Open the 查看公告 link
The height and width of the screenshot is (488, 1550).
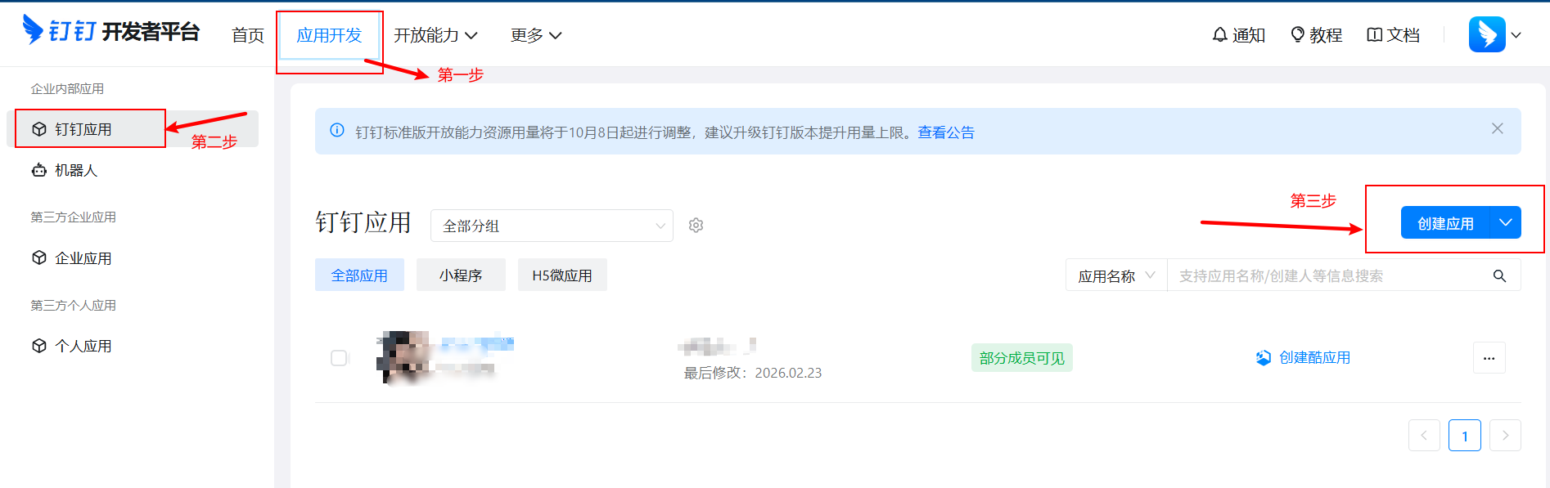tap(946, 132)
